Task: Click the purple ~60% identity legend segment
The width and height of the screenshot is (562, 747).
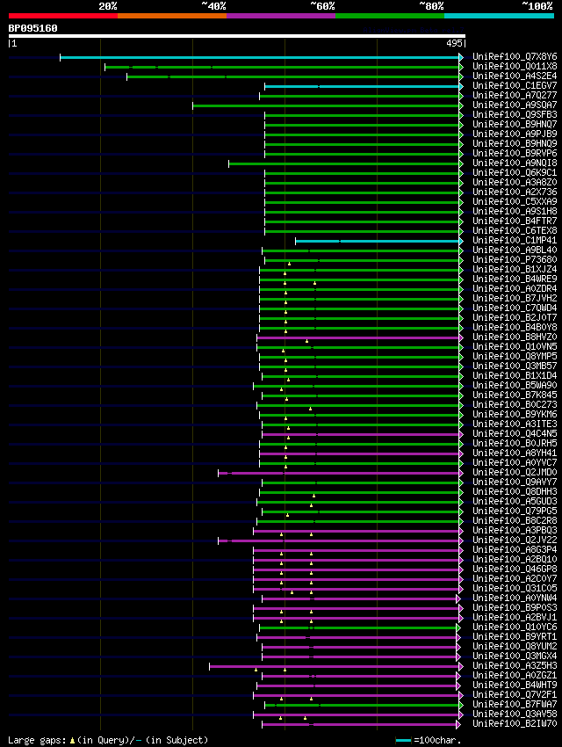Action: click(x=281, y=16)
